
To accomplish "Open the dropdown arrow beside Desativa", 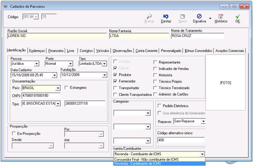I will pos(210,18).
